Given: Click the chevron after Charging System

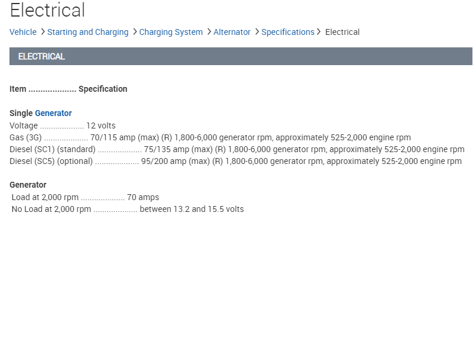Looking at the screenshot, I should (x=209, y=31).
